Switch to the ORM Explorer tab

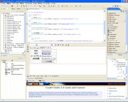pos(19,9)
